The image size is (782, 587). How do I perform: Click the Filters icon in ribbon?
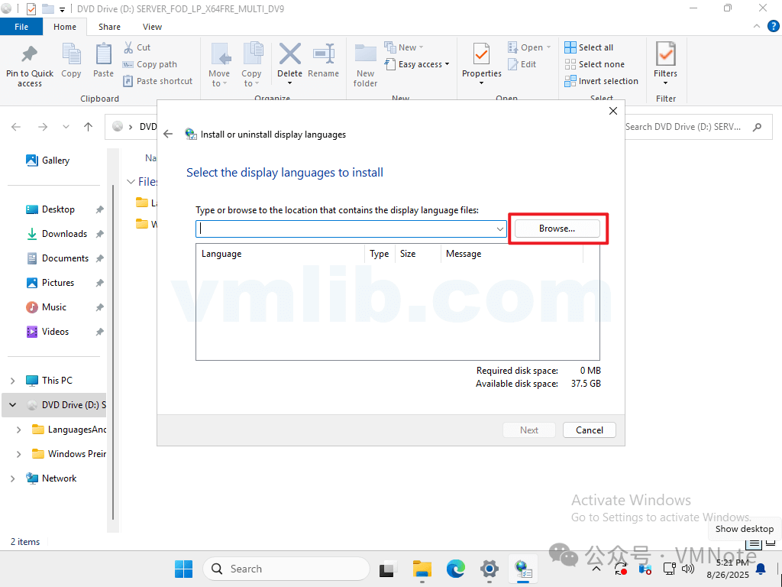click(665, 56)
